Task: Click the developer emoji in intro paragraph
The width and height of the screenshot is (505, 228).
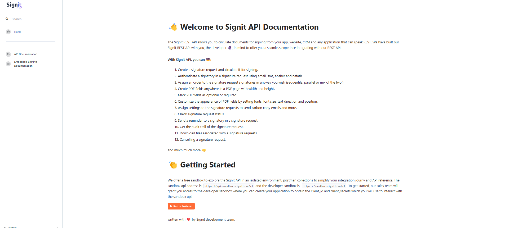Action: [230, 48]
